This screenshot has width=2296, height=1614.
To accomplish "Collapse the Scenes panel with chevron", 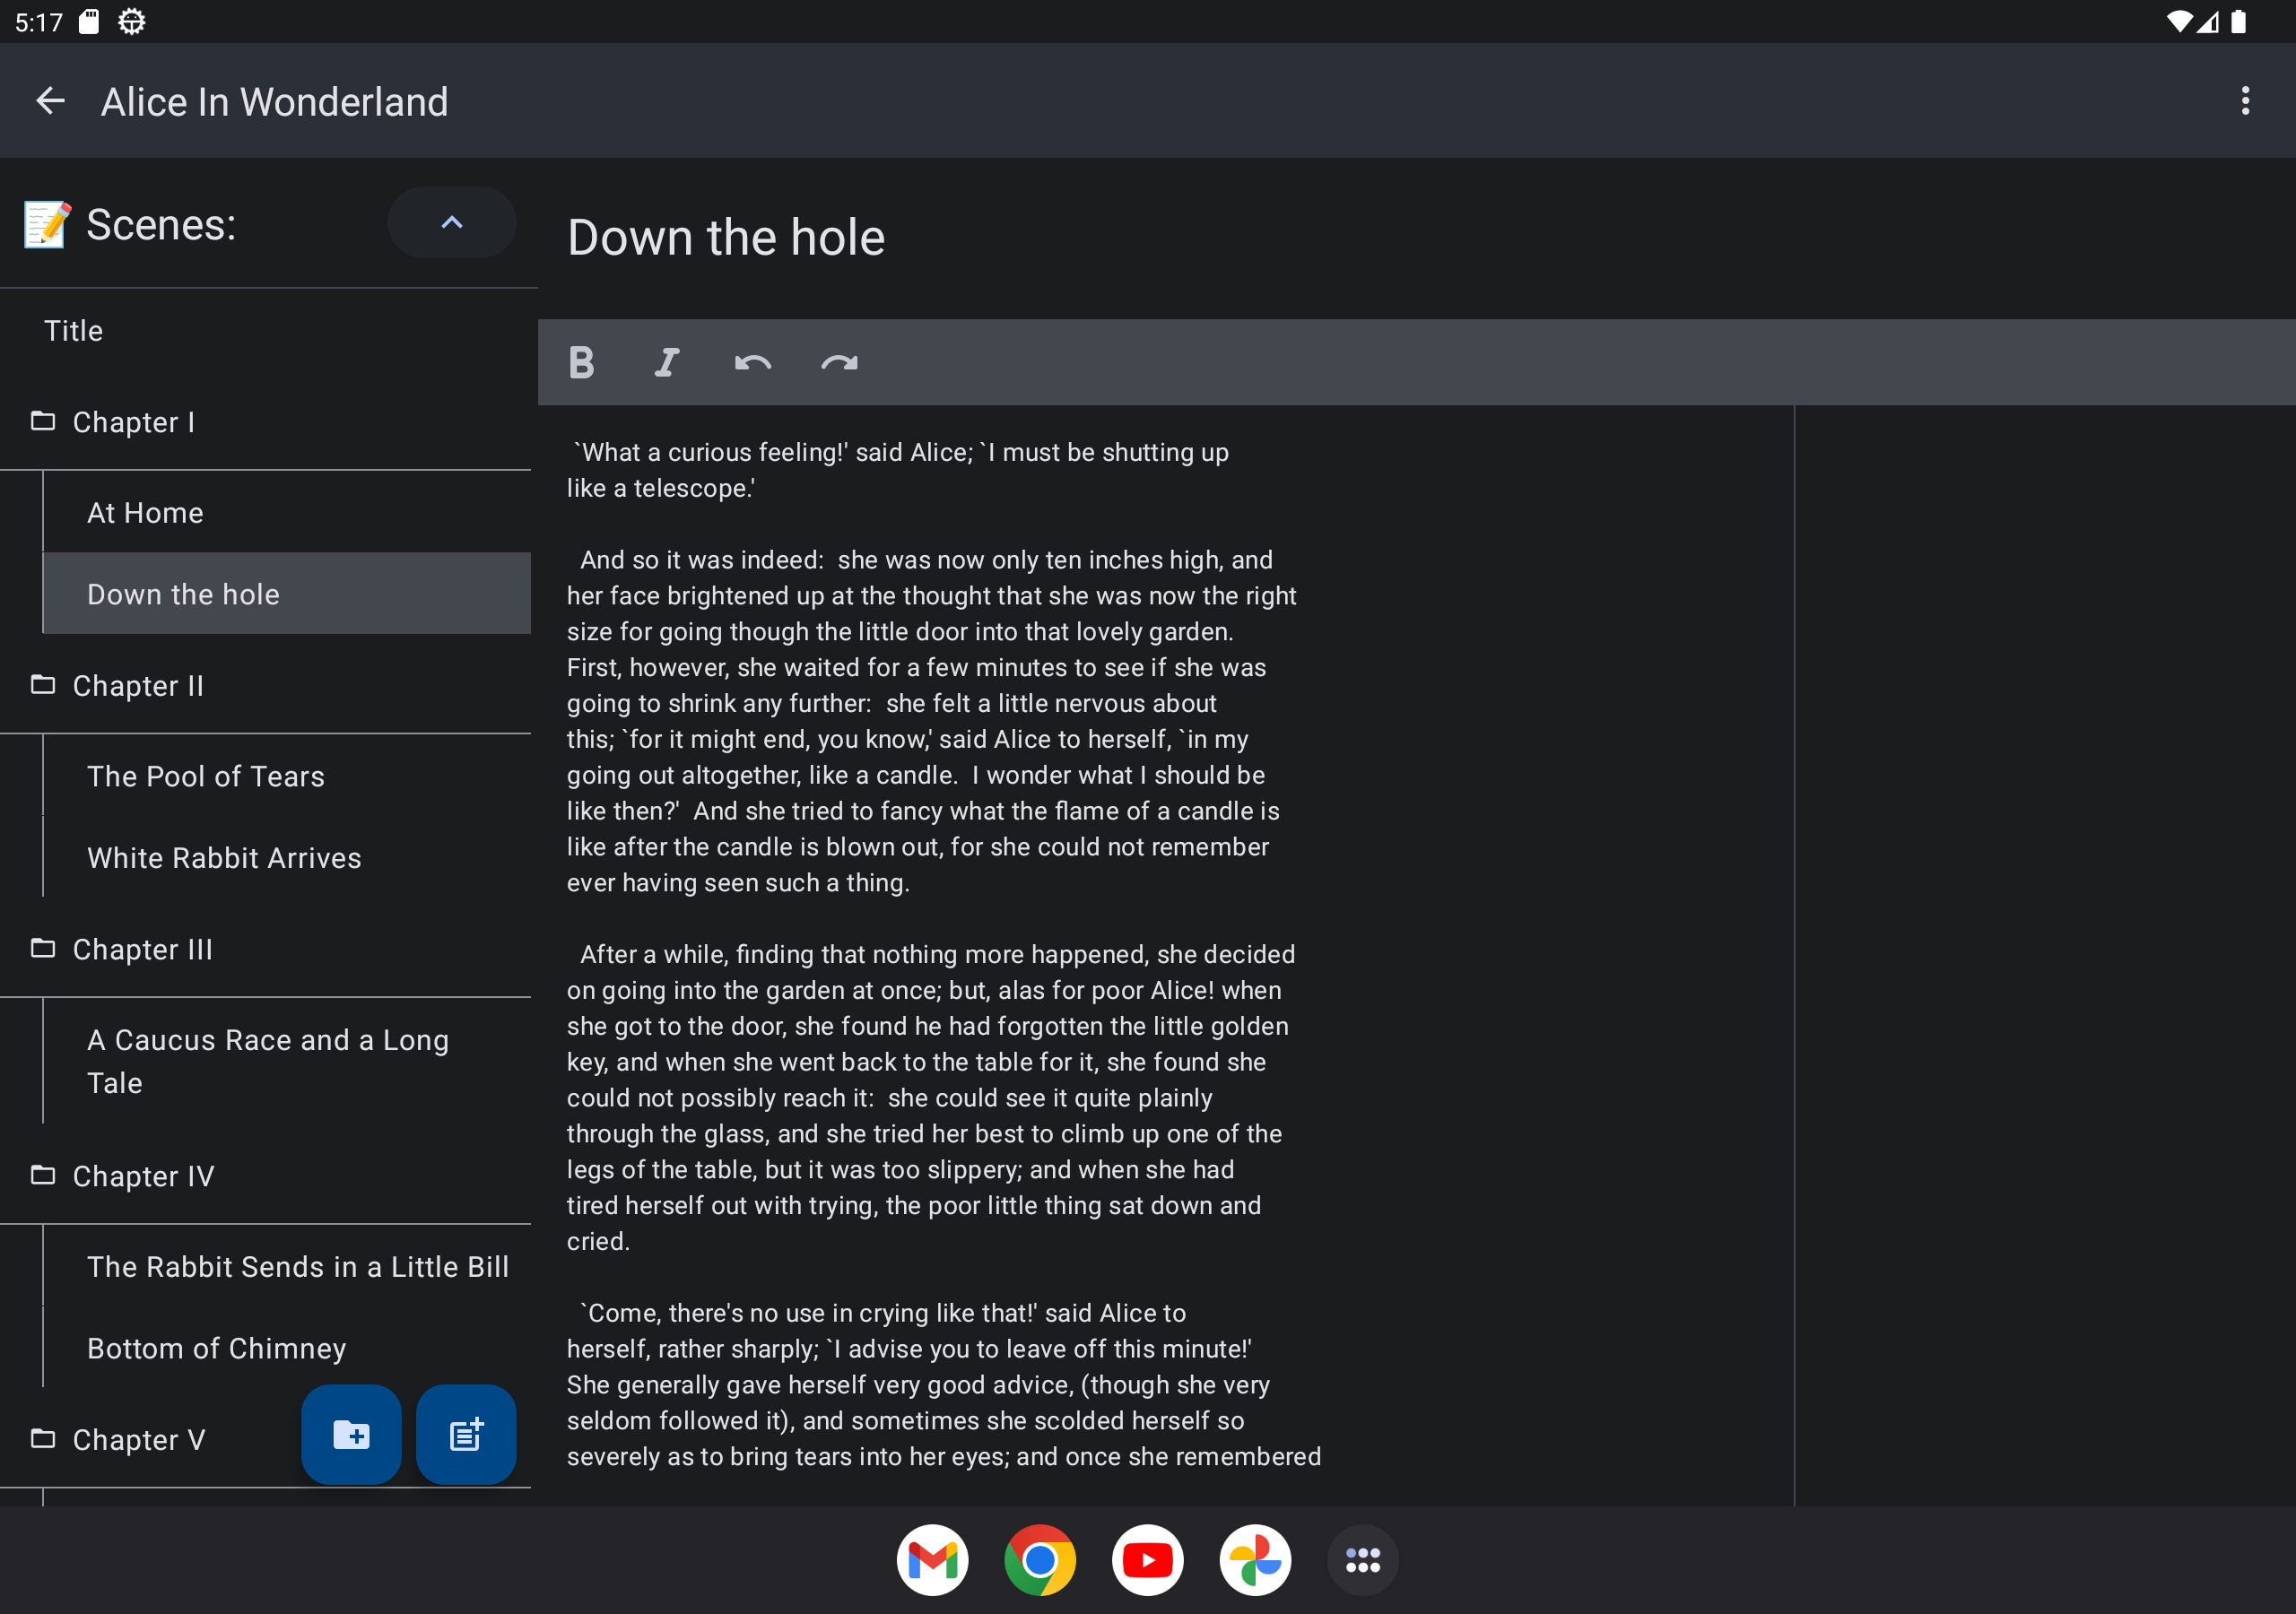I will 451,223.
